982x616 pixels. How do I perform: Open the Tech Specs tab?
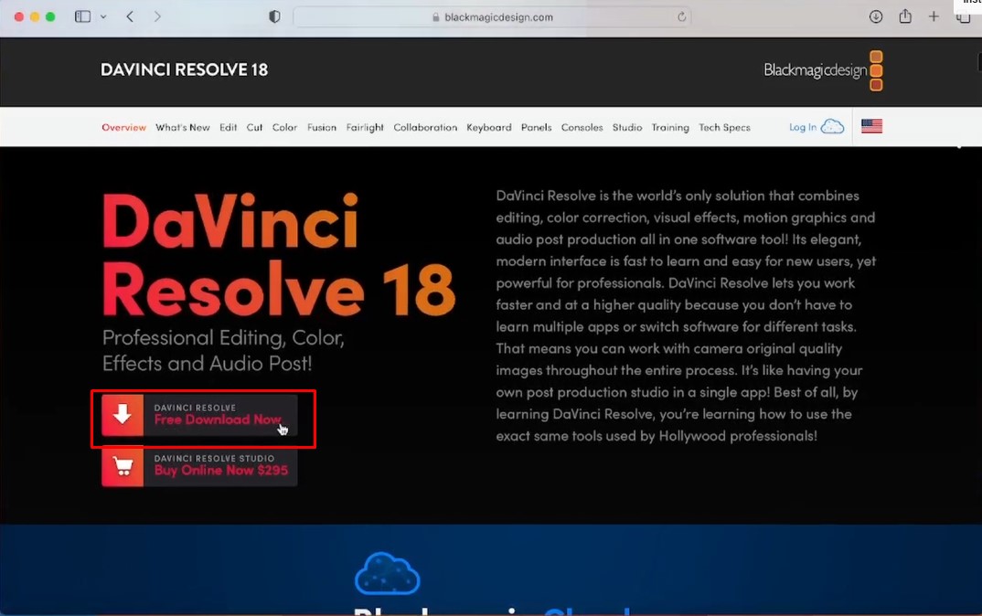point(724,128)
